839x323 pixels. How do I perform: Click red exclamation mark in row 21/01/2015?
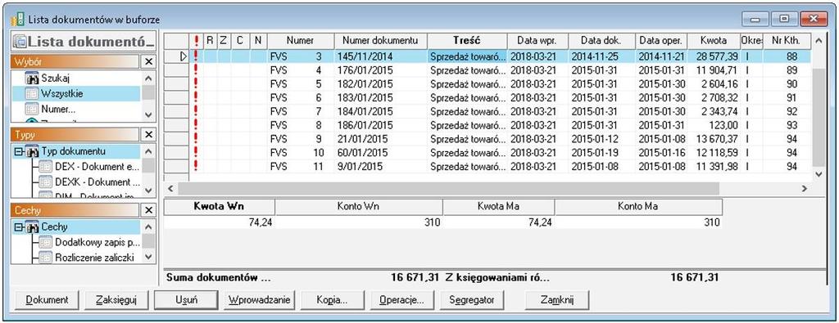[x=196, y=139]
